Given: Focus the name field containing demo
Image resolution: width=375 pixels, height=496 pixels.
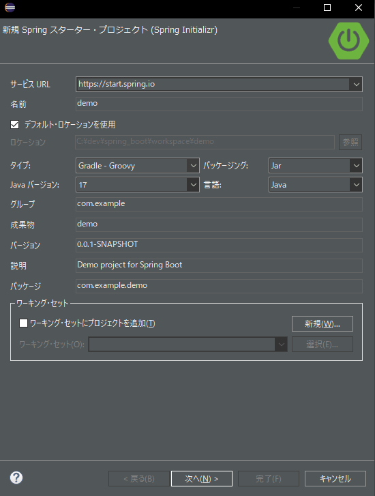Looking at the screenshot, I should (x=219, y=104).
